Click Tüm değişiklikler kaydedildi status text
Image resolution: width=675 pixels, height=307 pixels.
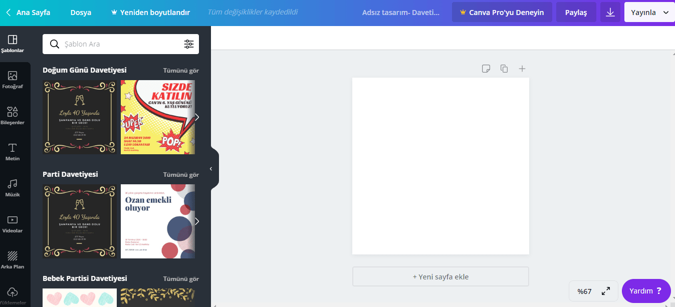click(253, 12)
